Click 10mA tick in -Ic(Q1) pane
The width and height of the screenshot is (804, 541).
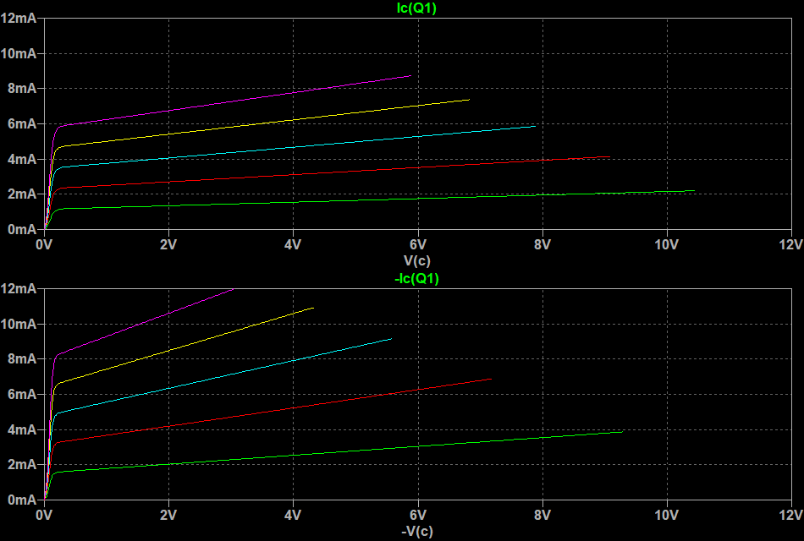[x=19, y=325]
